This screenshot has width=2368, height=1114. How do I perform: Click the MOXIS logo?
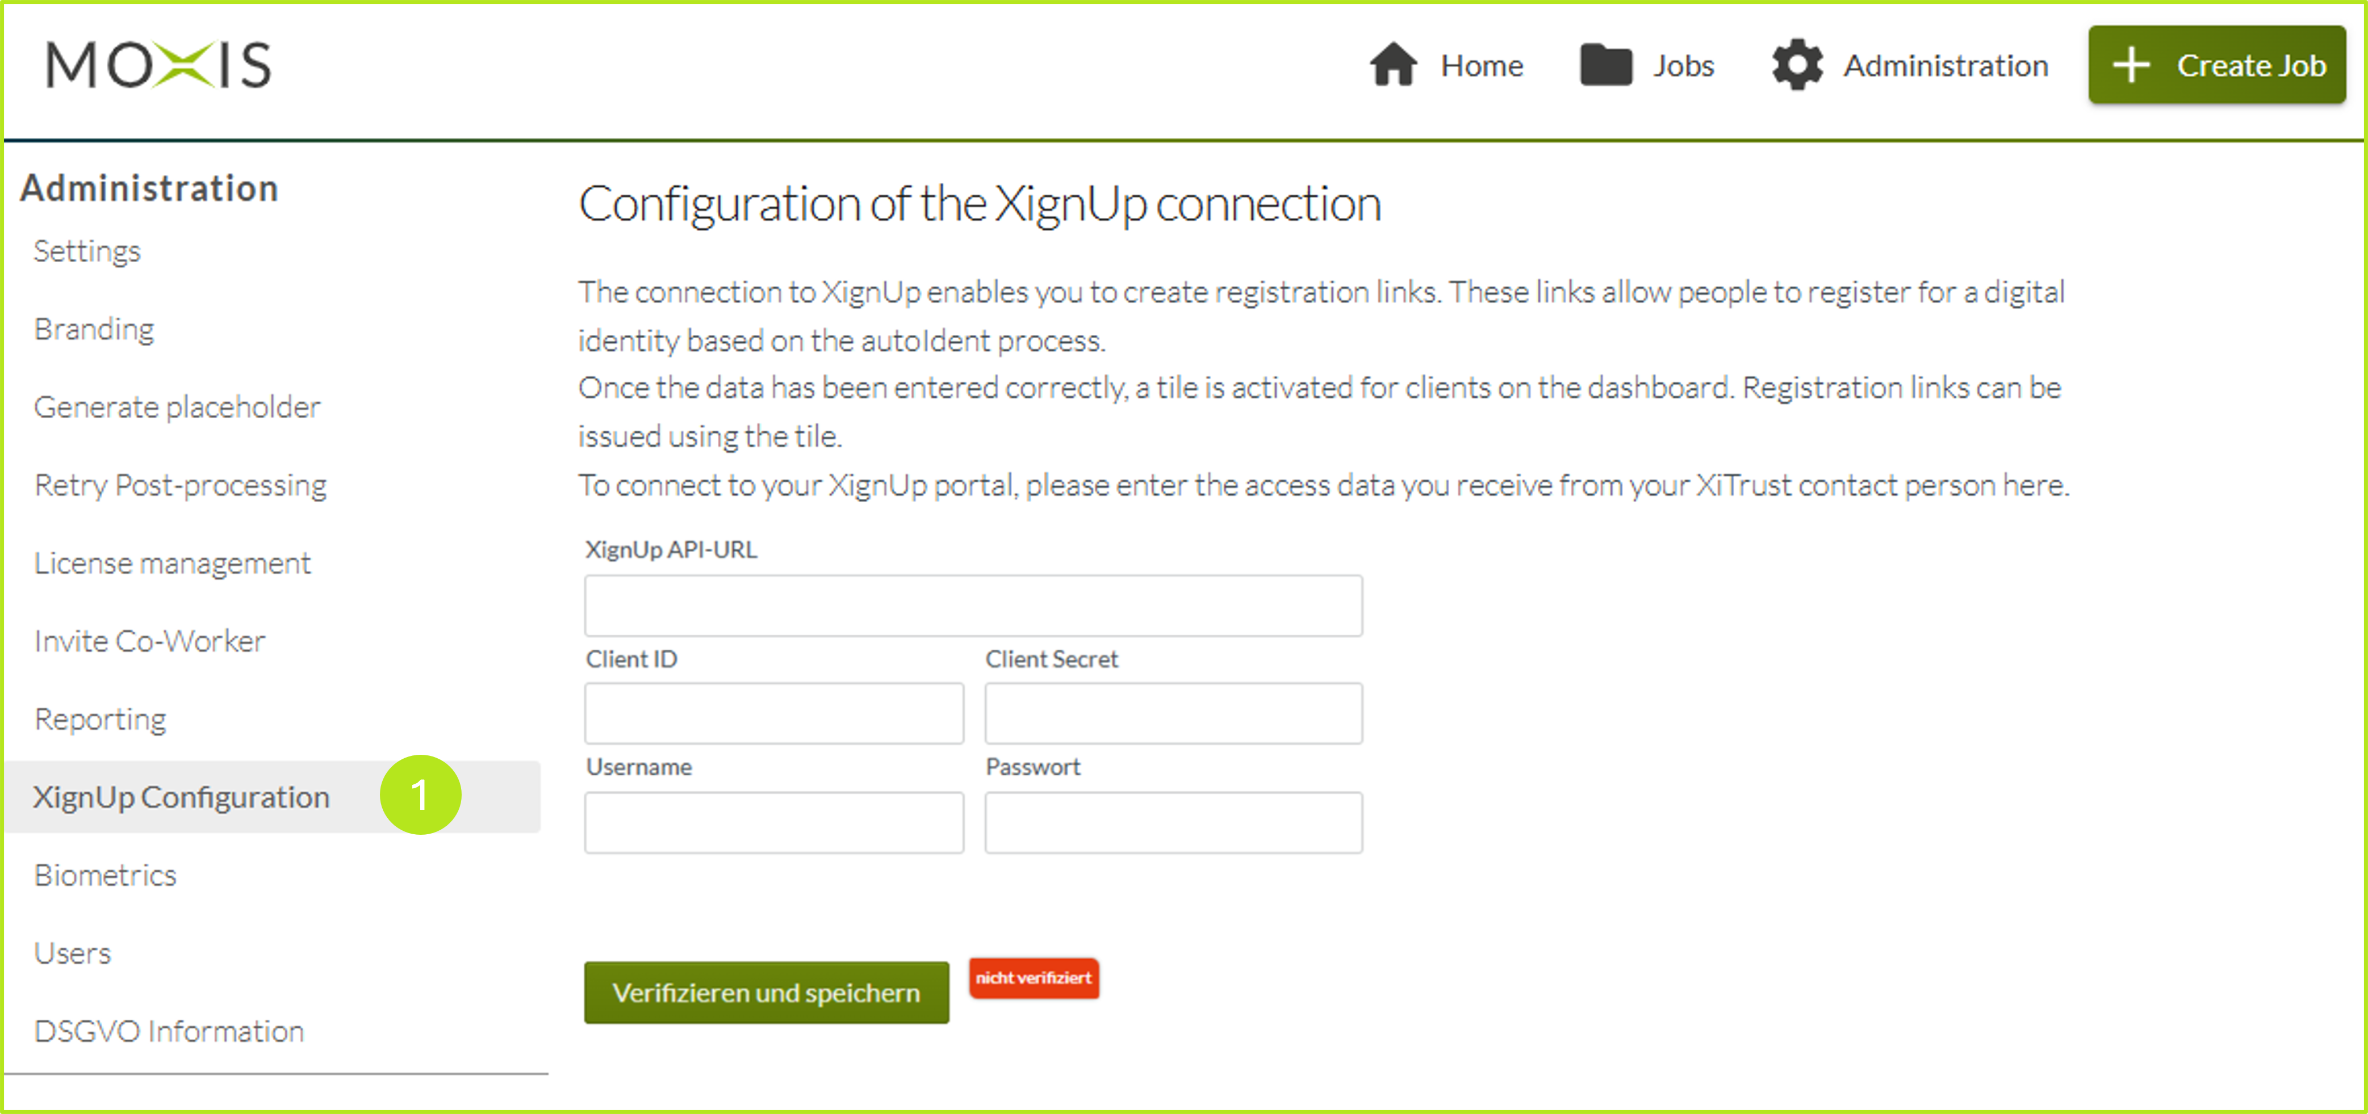tap(159, 65)
